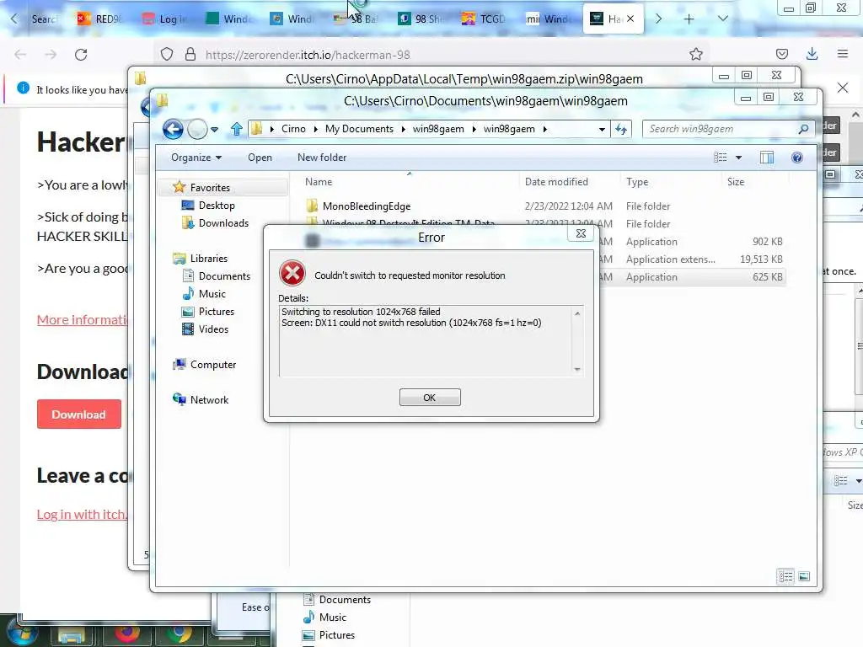
Task: Close the Error dialog with its X button
Action: tap(581, 233)
